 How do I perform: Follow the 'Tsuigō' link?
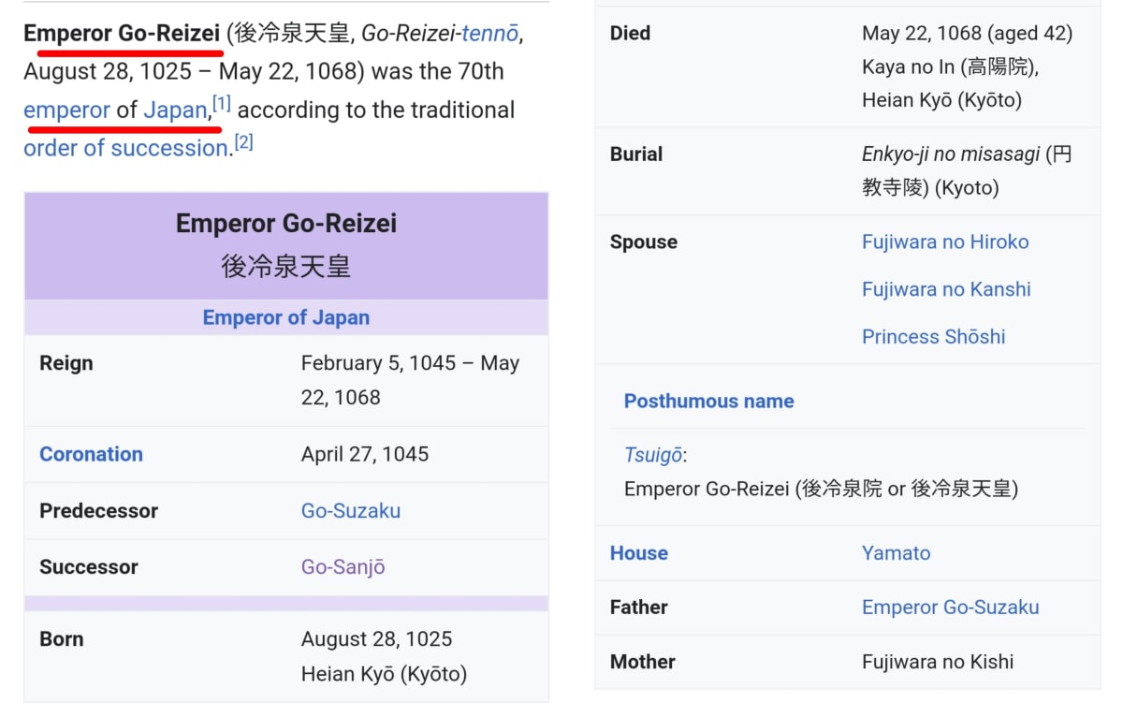tap(653, 455)
